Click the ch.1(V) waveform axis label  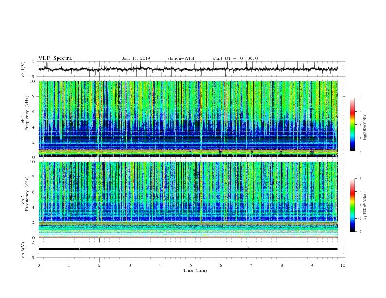point(23,69)
